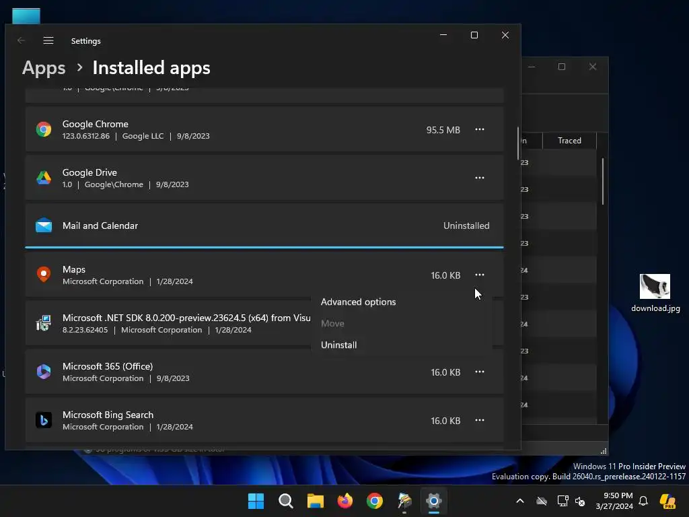This screenshot has height=517, width=689.
Task: Open the taskbar app left of Settings
Action: tap(404, 501)
